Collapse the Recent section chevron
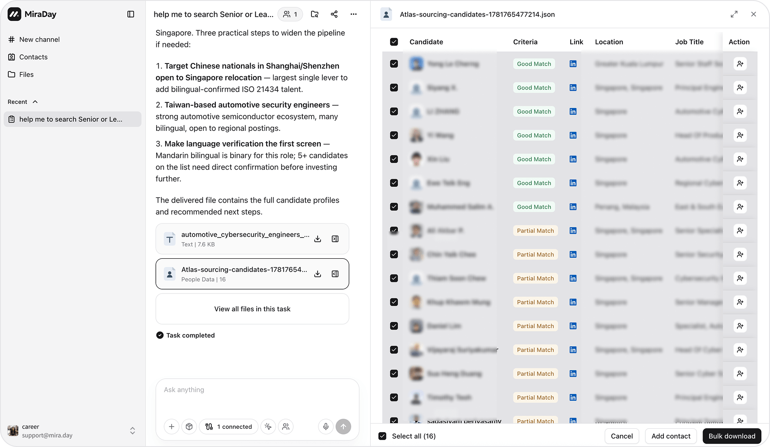Viewport: 770px width, 447px height. point(35,102)
